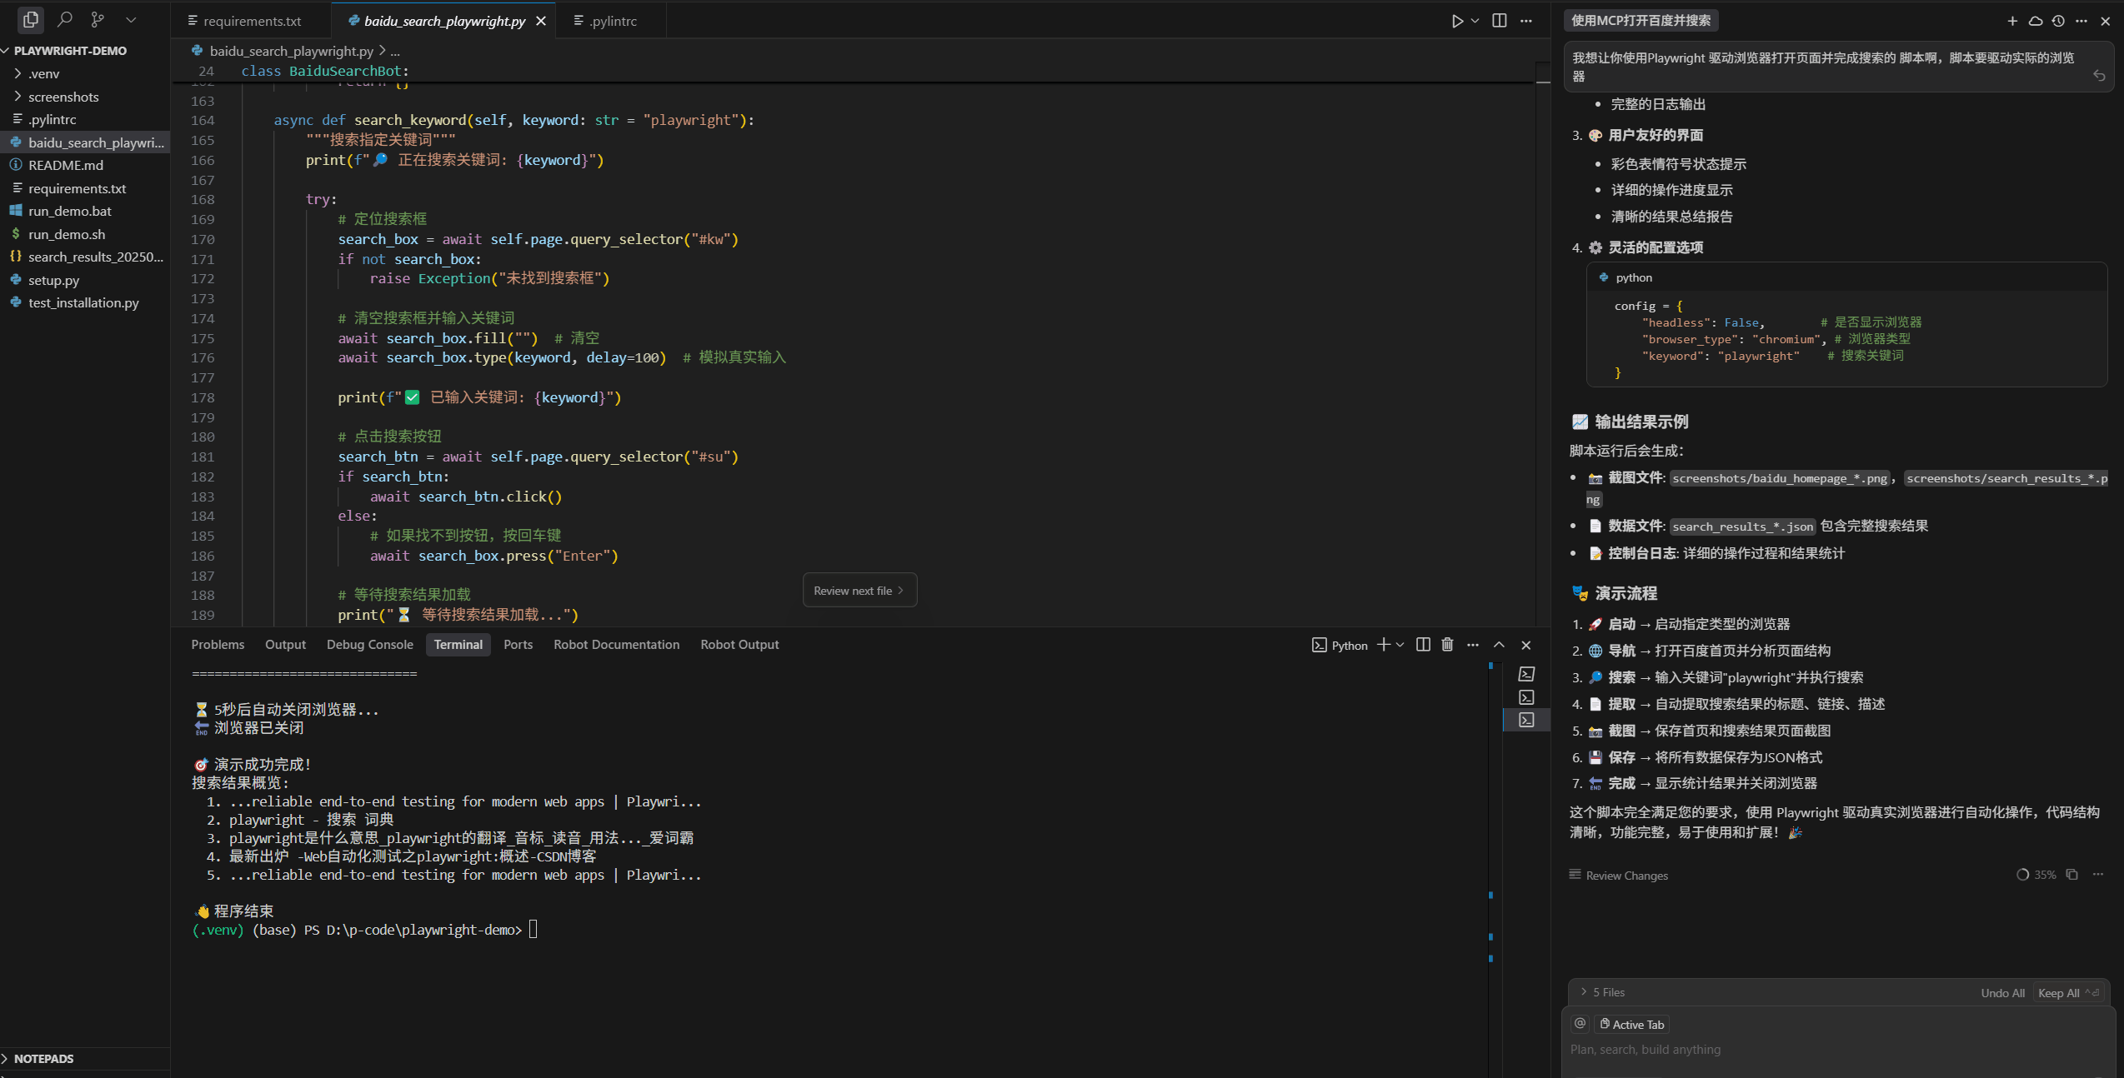This screenshot has width=2124, height=1078.
Task: Expand more activity bar views chevron
Action: [x=131, y=19]
